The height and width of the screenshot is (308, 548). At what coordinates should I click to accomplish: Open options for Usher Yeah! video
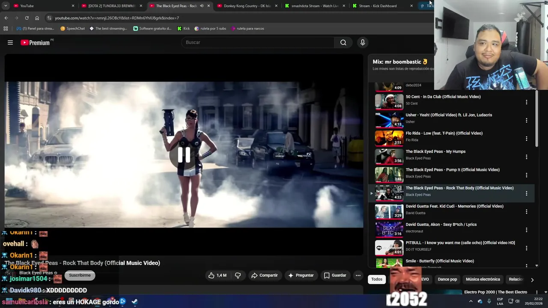(527, 121)
